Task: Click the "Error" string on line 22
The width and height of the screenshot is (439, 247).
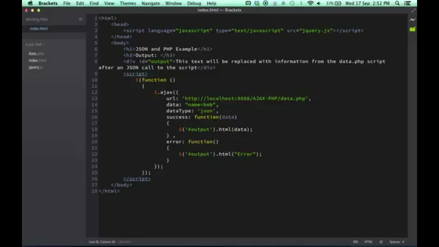Action: tap(245, 154)
